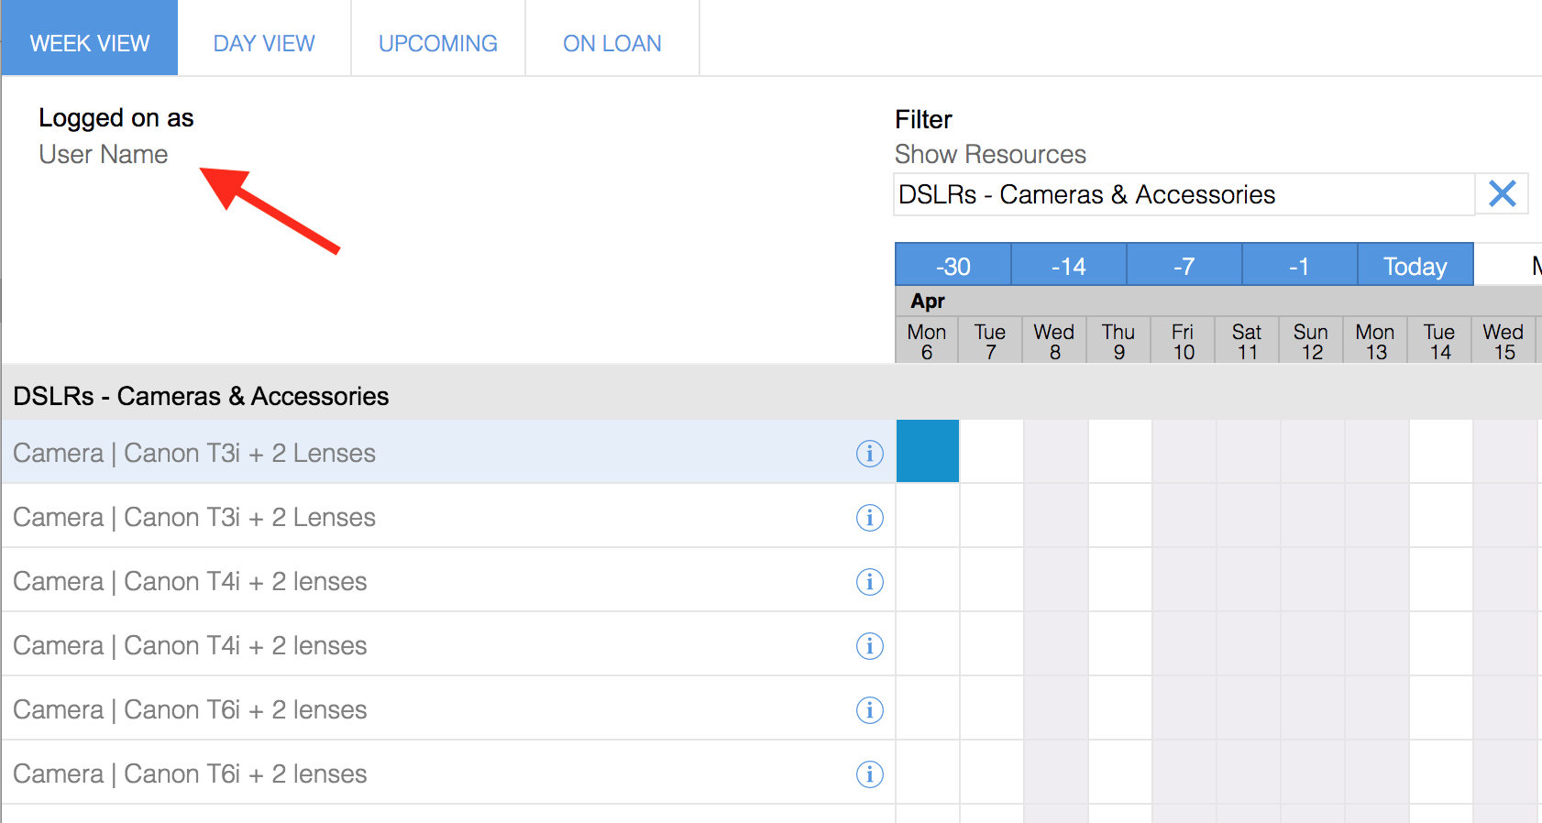Select second Camera Canon T4i + 2 lenses row

[448, 644]
